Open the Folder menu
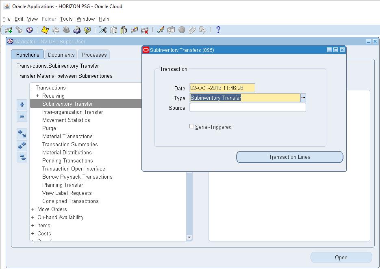 [48, 19]
